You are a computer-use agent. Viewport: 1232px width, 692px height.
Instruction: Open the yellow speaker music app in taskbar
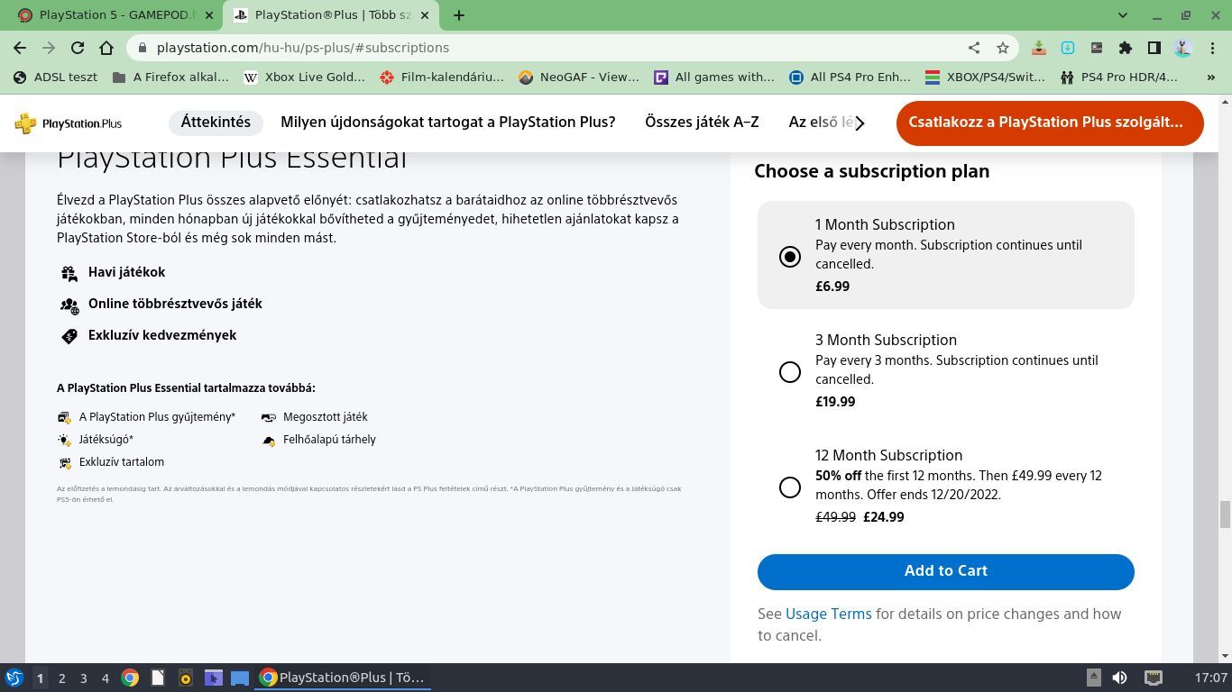186,678
